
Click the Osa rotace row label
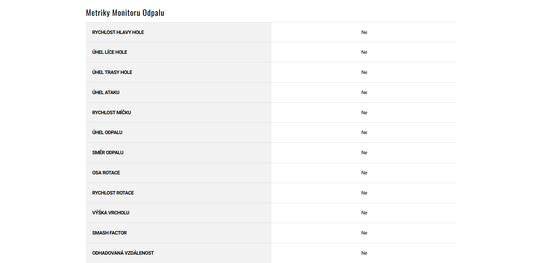106,173
